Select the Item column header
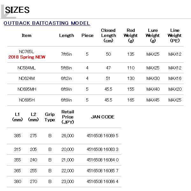The width and height of the screenshot is (191, 191). (26, 35)
